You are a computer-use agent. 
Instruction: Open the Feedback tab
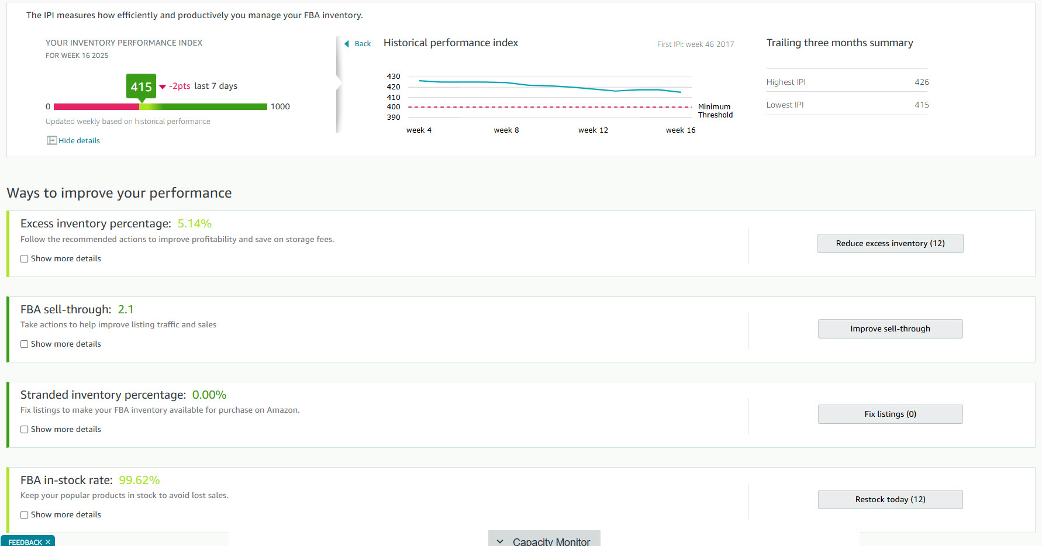(25, 542)
